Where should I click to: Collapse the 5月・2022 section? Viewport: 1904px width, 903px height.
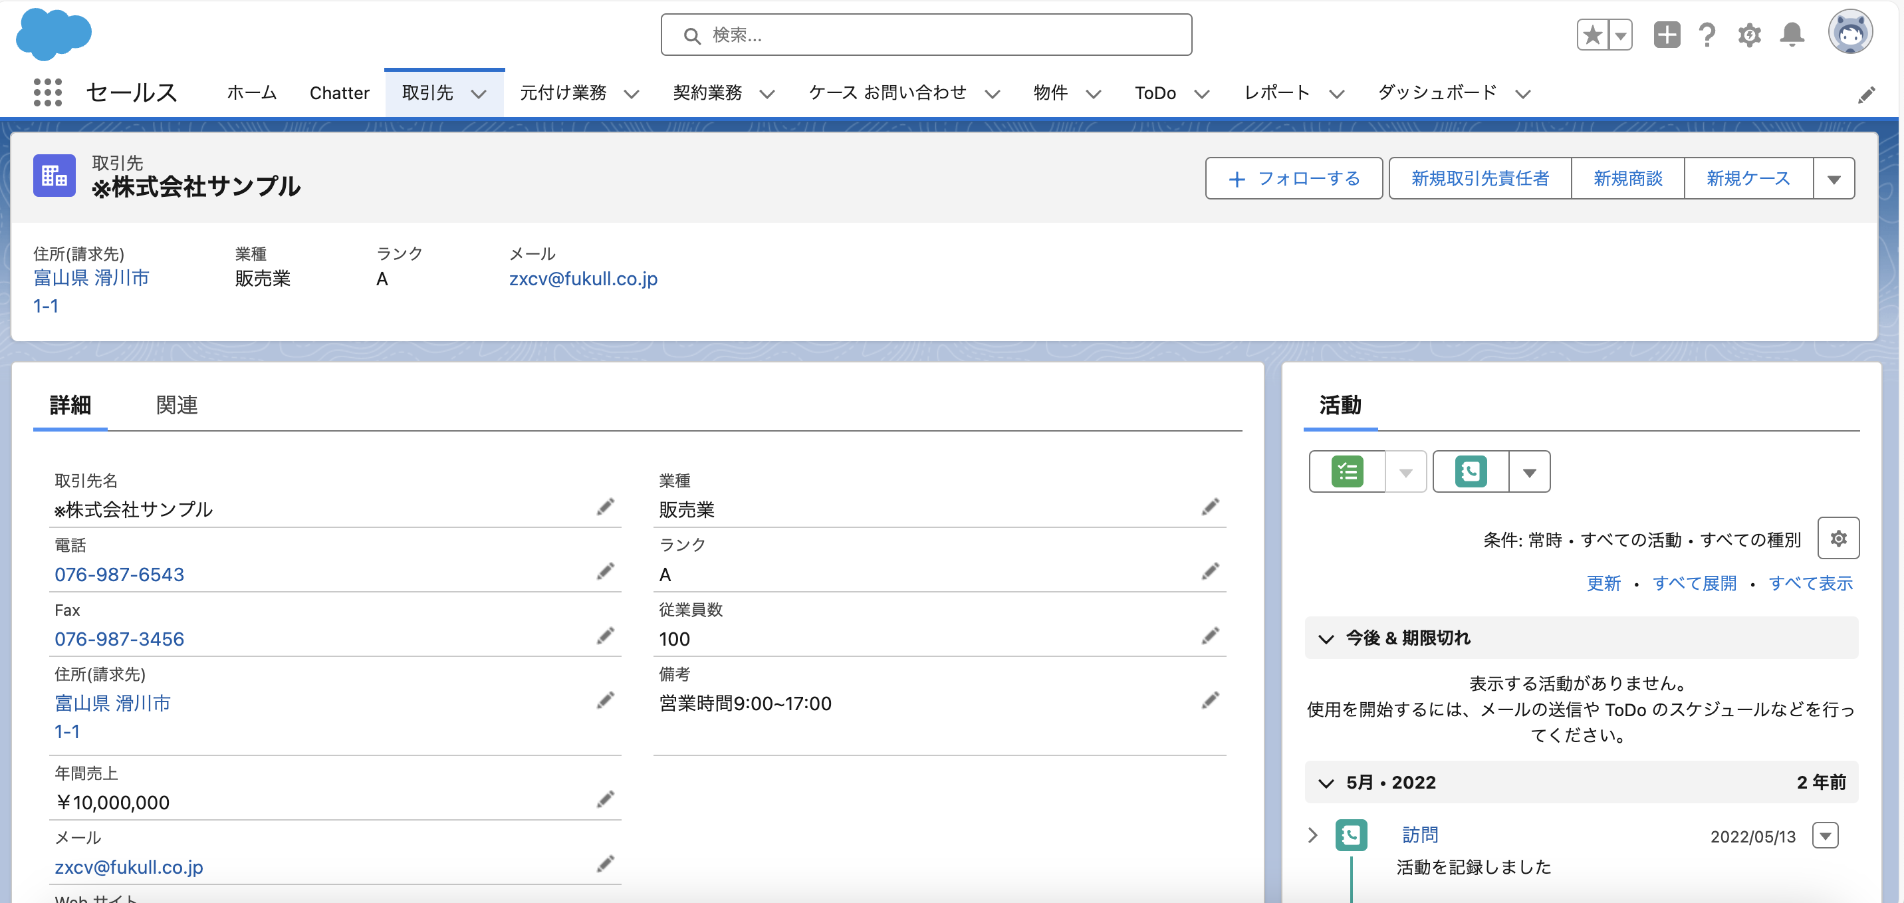pyautogui.click(x=1326, y=783)
